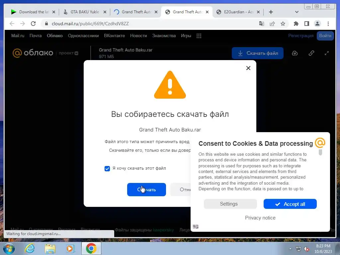Image resolution: width=340 pixels, height=255 pixels.
Task: Open a new tab with the plus button
Action: [x=271, y=12]
